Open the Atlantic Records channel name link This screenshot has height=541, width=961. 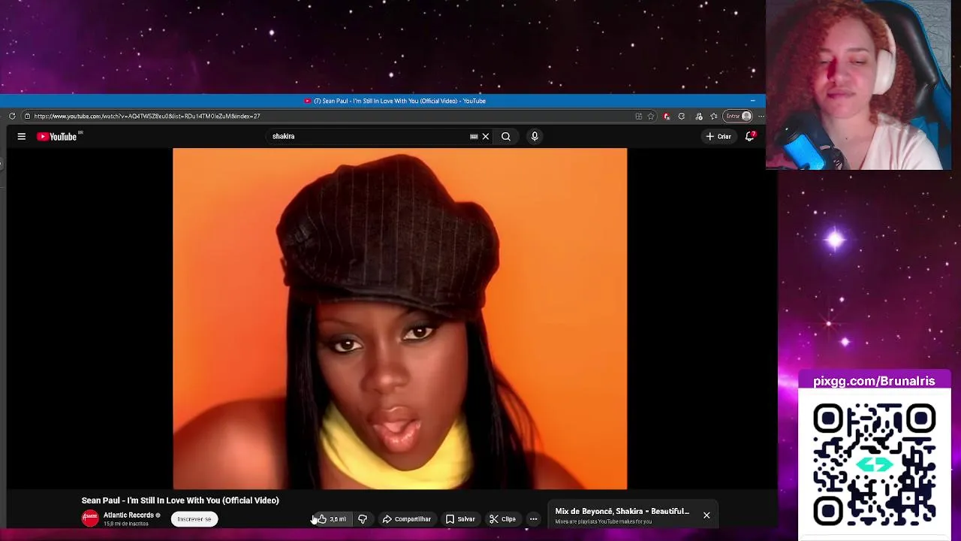point(128,515)
